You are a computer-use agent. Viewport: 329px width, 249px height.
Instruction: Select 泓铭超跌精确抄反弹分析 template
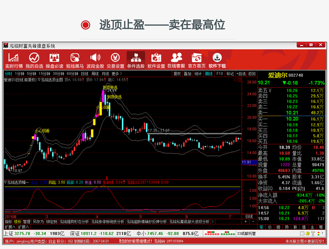[147, 221]
